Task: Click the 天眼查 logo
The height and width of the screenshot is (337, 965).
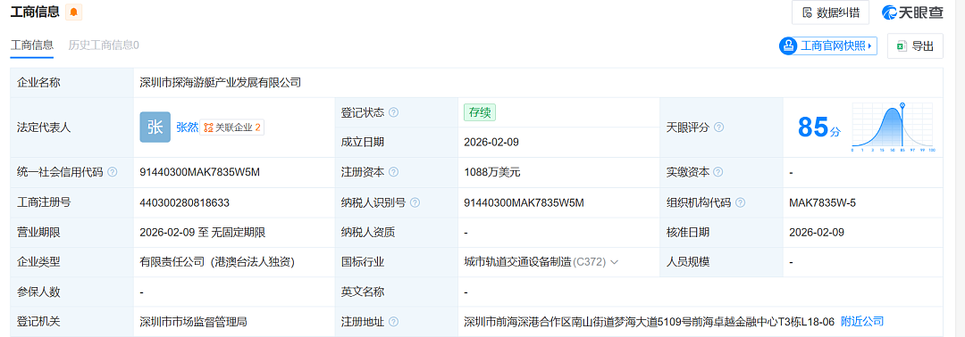Action: pos(912,12)
